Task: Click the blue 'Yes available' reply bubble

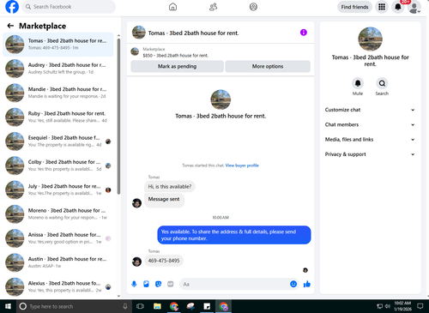Action: coord(234,235)
